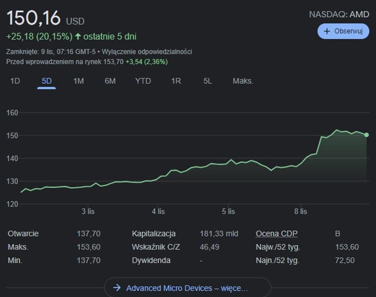The image size is (376, 297).
Task: Switch to the 1D chart range
Action: click(x=15, y=81)
